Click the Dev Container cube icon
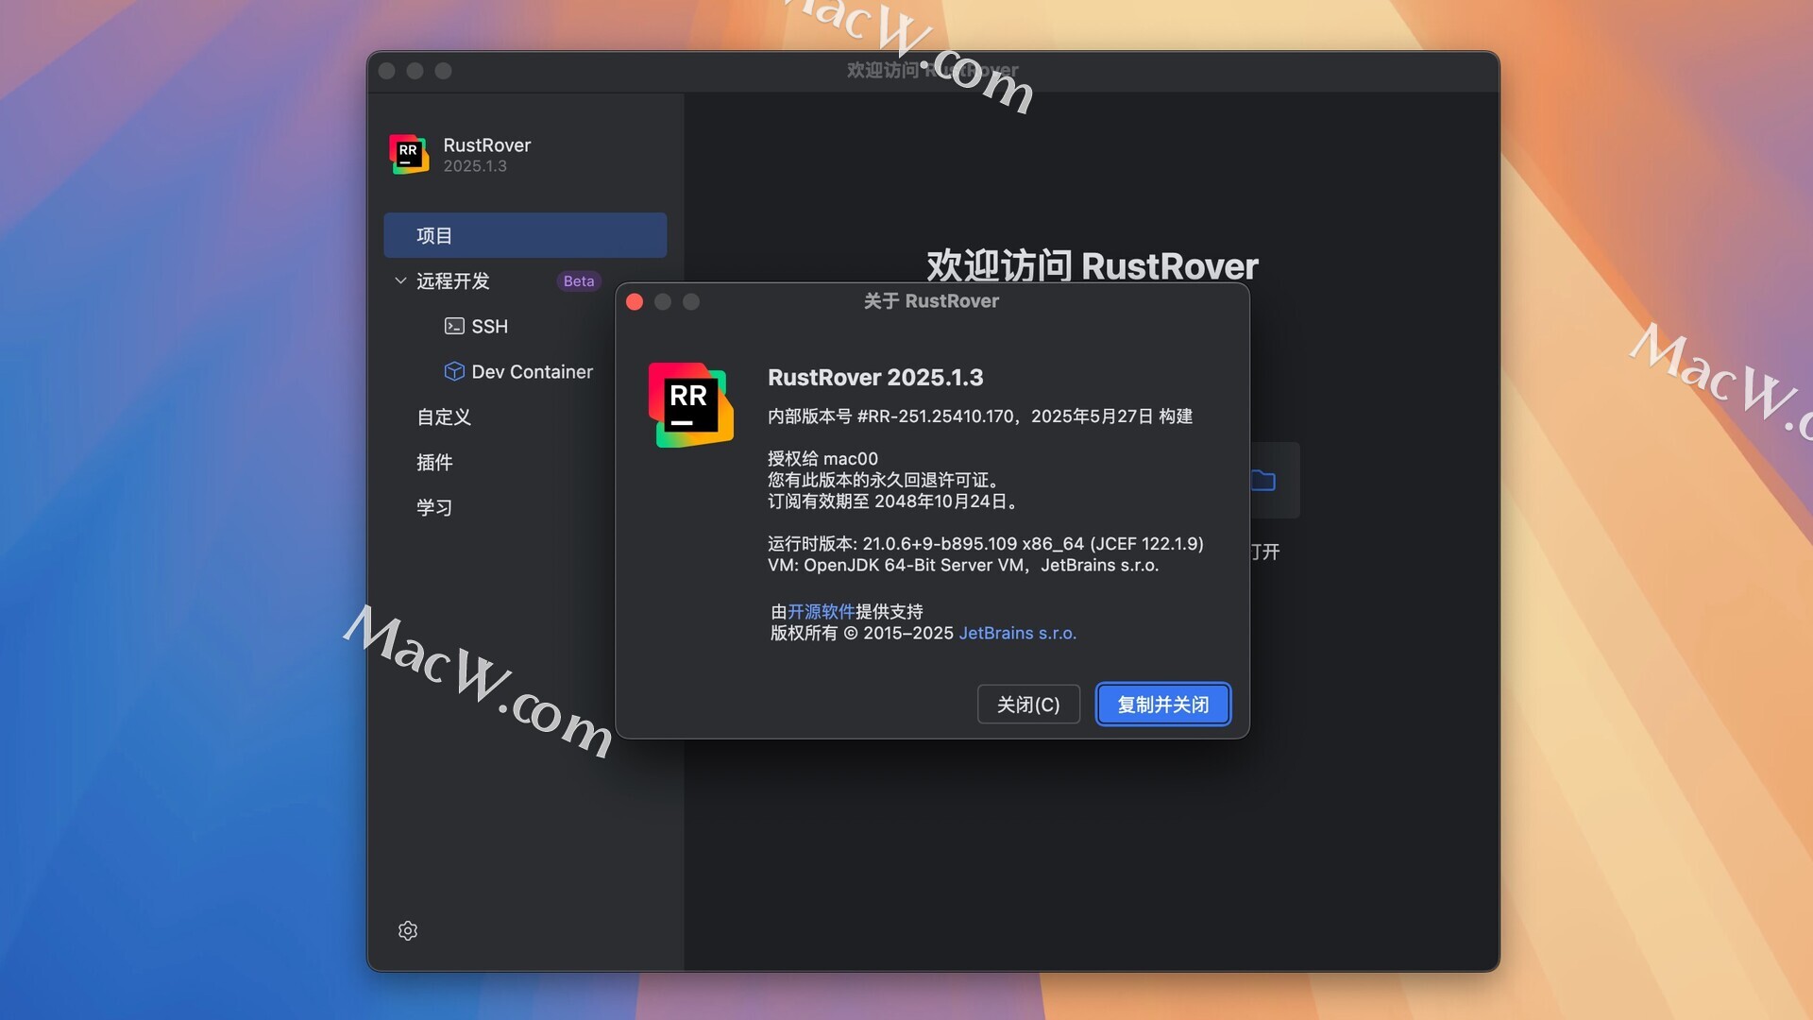The image size is (1813, 1020). pos(454,371)
